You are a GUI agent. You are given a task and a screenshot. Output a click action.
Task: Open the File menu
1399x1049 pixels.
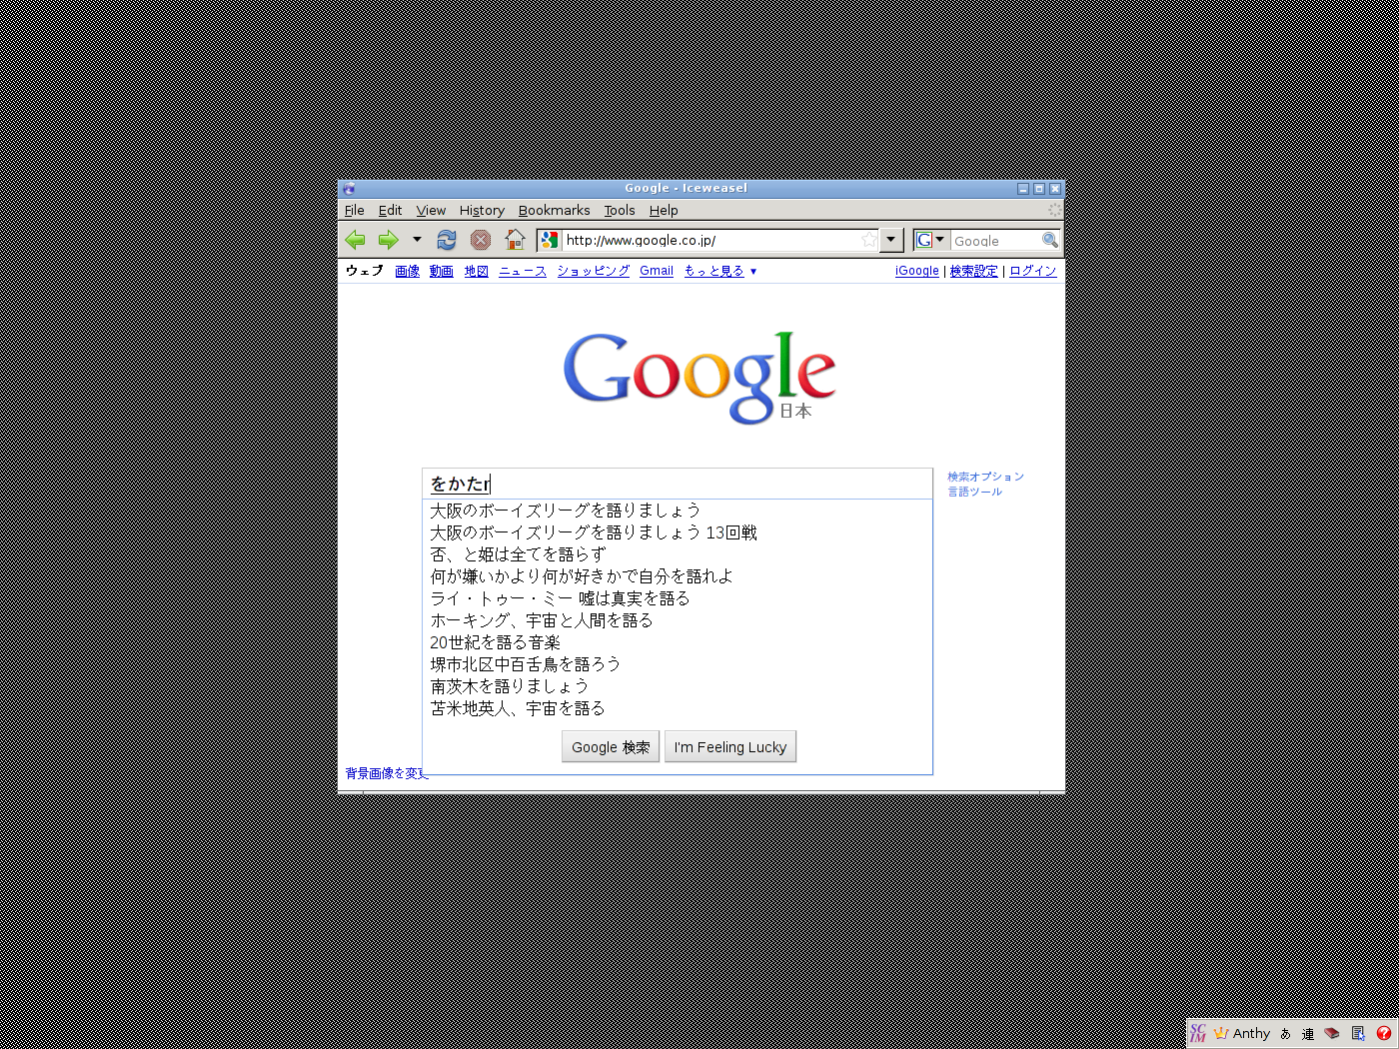click(x=355, y=210)
